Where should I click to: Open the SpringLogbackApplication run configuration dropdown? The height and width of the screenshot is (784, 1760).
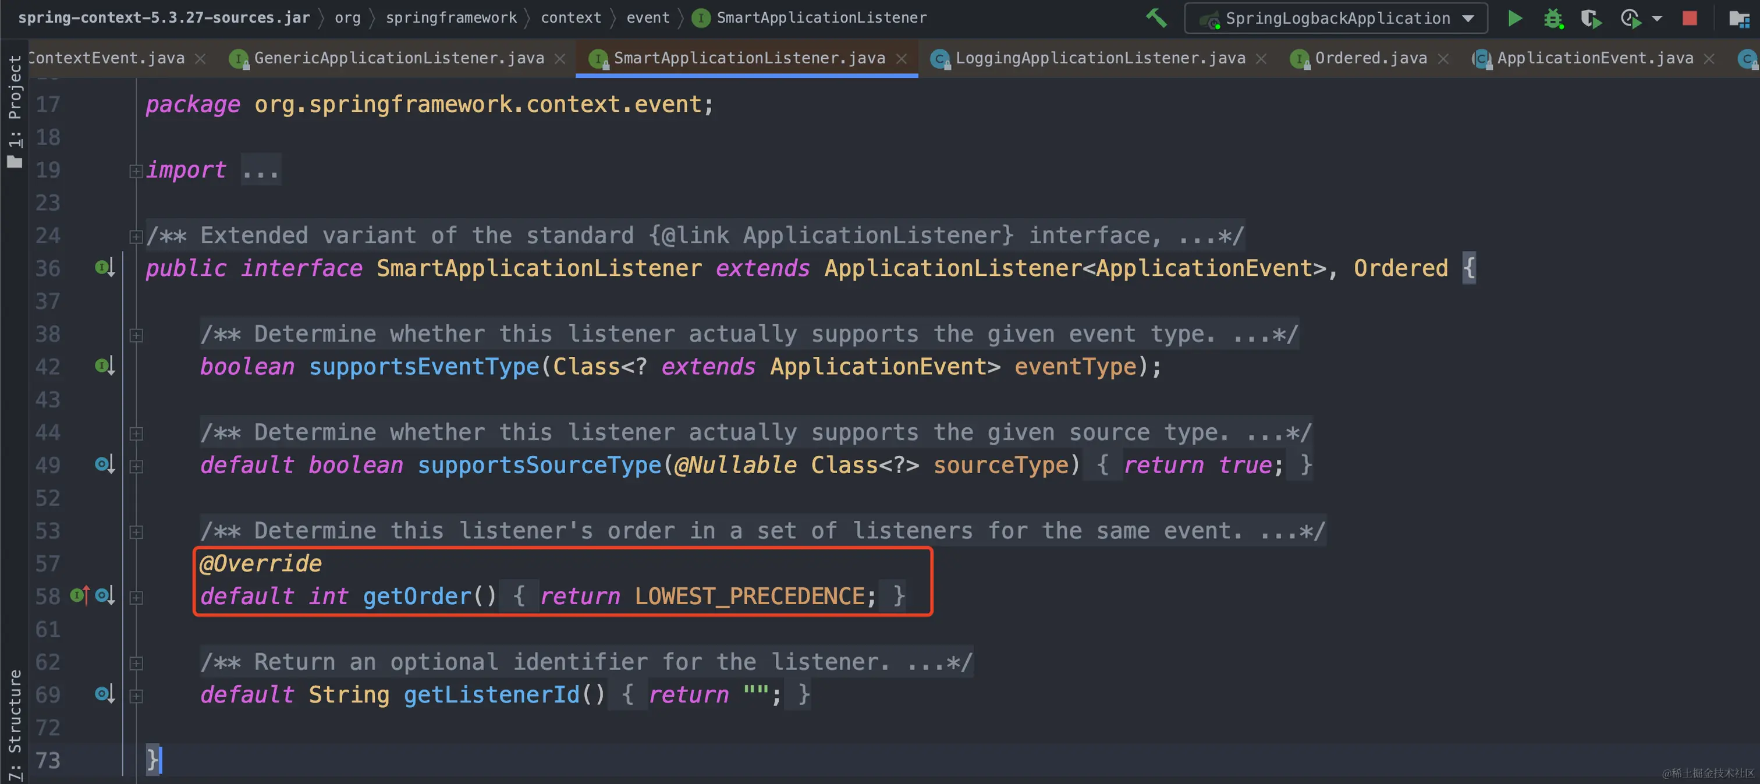click(1336, 19)
